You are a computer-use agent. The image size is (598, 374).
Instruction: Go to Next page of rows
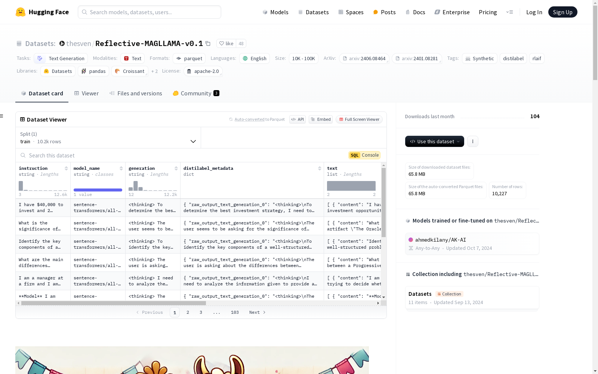[258, 312]
